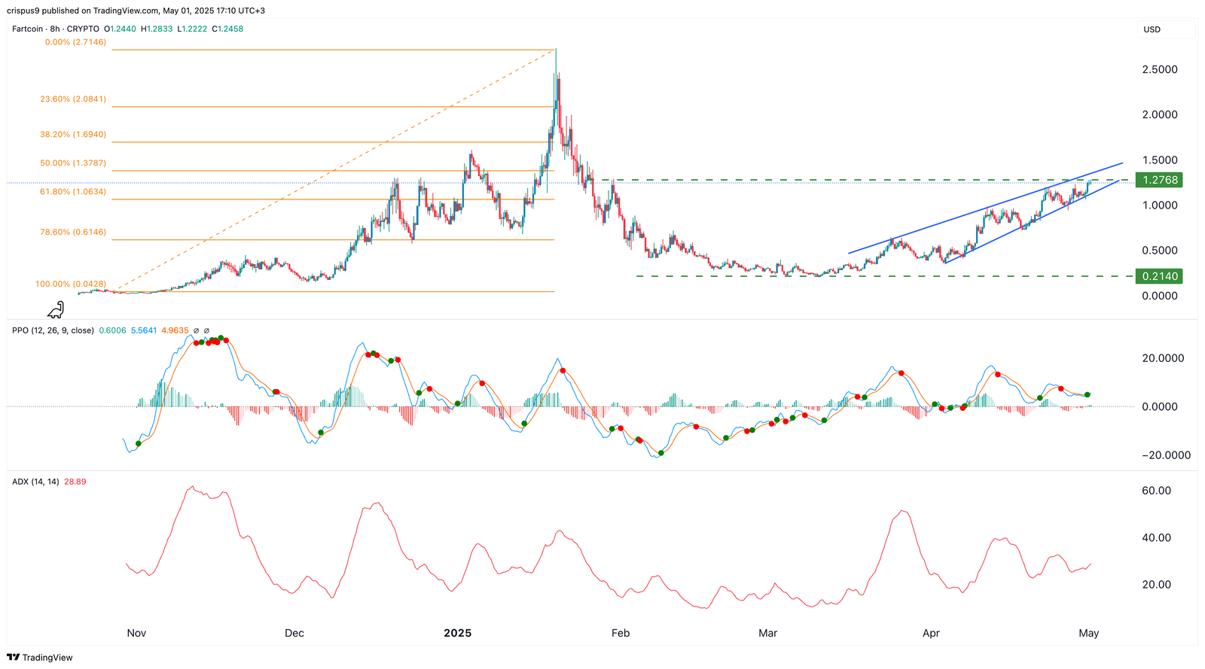Click the ADX scale value 20.00
This screenshot has height=669, width=1205.
(x=1157, y=584)
